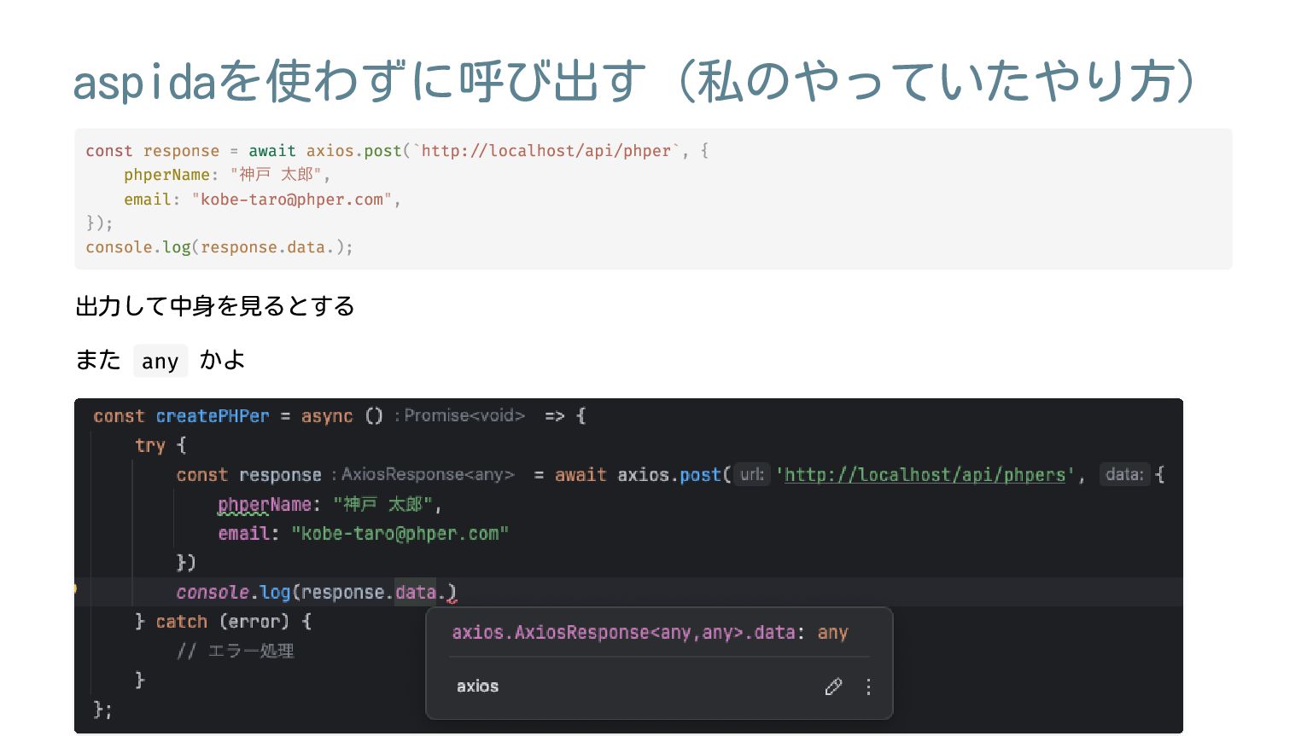Image resolution: width=1307 pixels, height=736 pixels.
Task: Click the sentence '出力して中身を見るとする'
Action: (x=215, y=306)
